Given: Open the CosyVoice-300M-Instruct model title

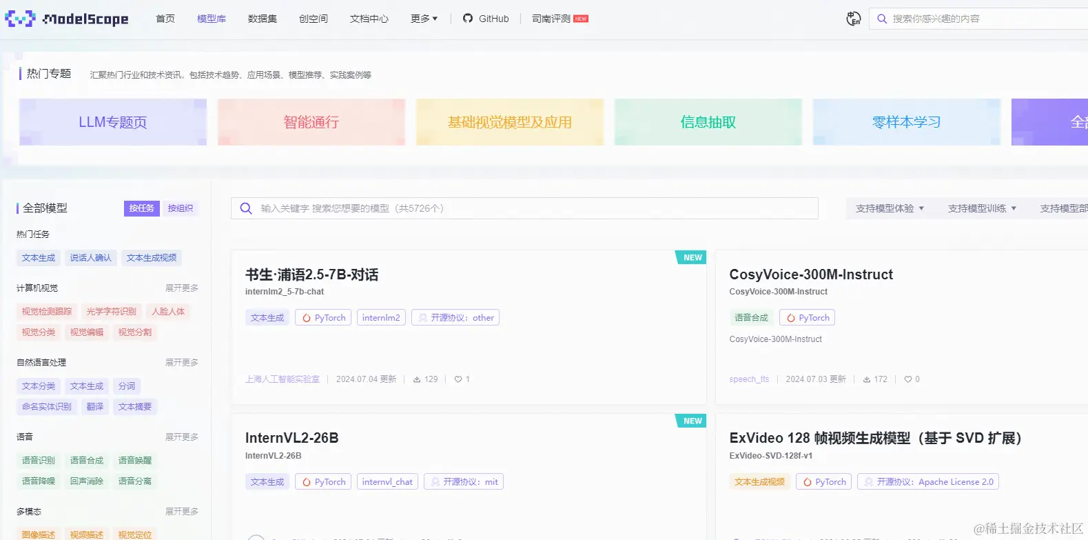Looking at the screenshot, I should [x=811, y=274].
